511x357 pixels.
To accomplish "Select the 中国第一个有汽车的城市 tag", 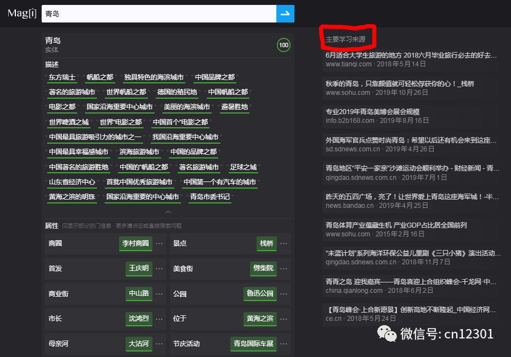I will click(x=220, y=182).
